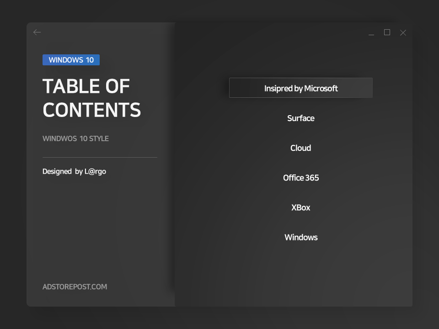Click the WINDWOS 10 STYLE subtitle

[x=75, y=138]
